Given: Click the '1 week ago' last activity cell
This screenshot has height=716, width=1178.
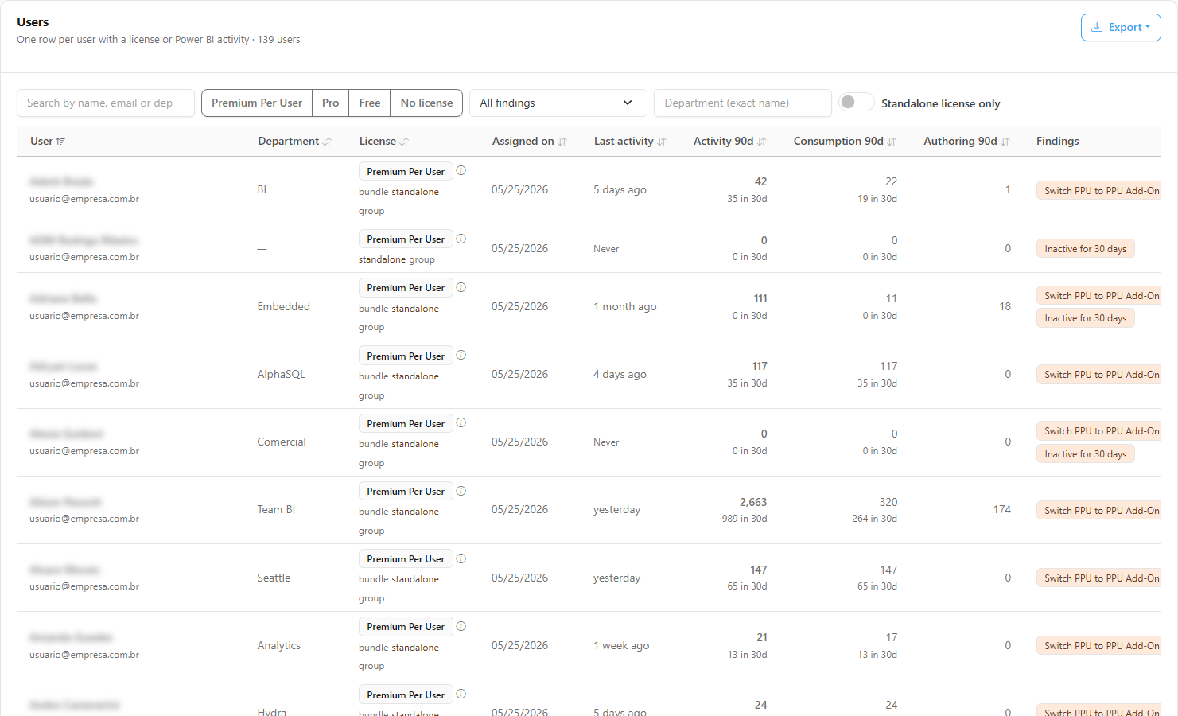Looking at the screenshot, I should (x=621, y=645).
